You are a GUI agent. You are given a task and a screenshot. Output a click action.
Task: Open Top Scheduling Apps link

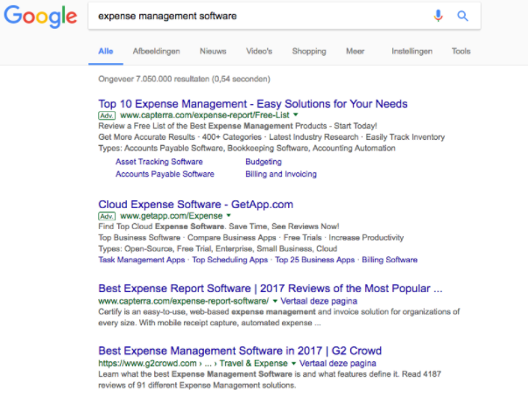229,260
